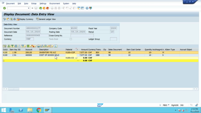Click the yellow Exit icon
The width and height of the screenshot is (201, 113).
pos(44,8)
